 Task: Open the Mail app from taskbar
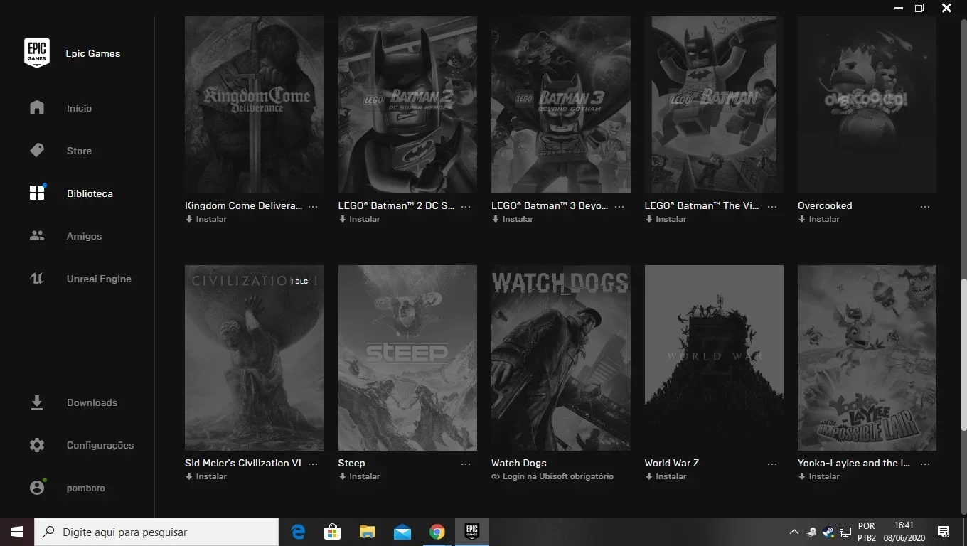coord(402,532)
